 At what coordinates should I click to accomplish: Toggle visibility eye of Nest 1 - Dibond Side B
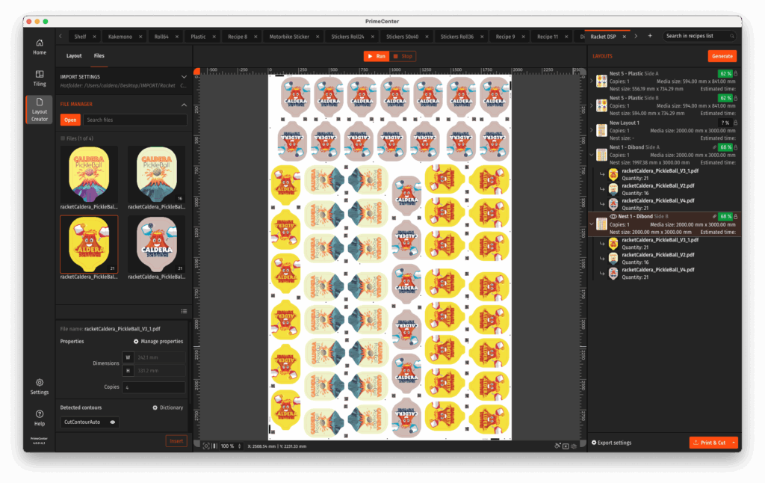point(613,216)
